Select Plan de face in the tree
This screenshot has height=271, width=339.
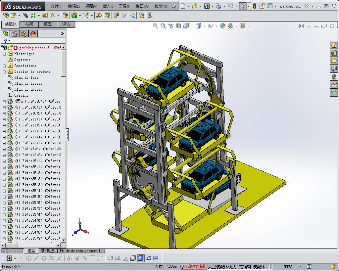26,77
